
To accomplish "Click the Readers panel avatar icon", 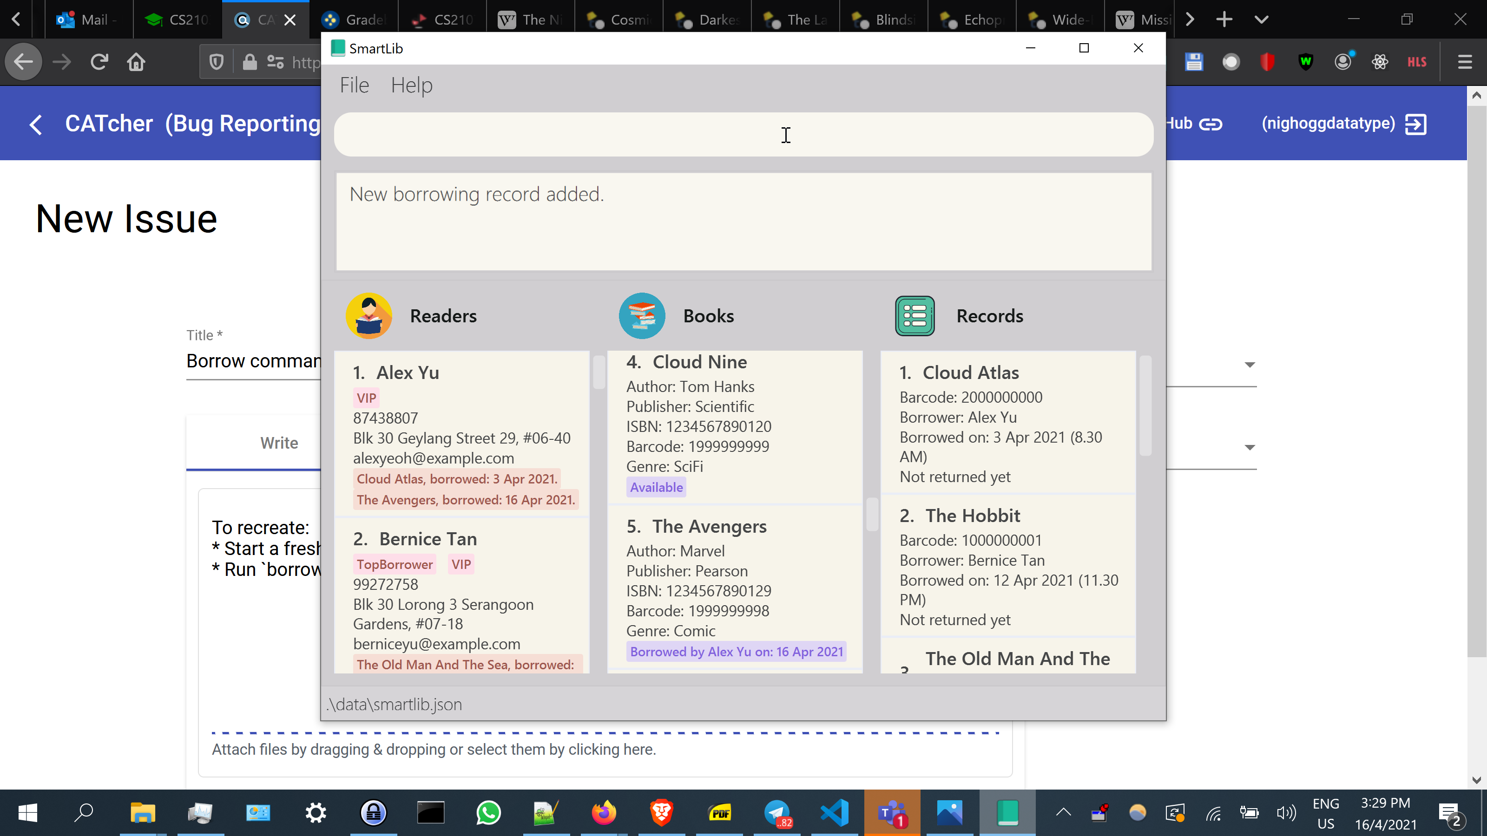I will click(x=369, y=316).
